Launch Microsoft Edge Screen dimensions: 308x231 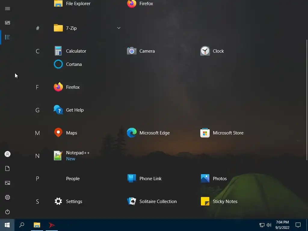pos(148,133)
